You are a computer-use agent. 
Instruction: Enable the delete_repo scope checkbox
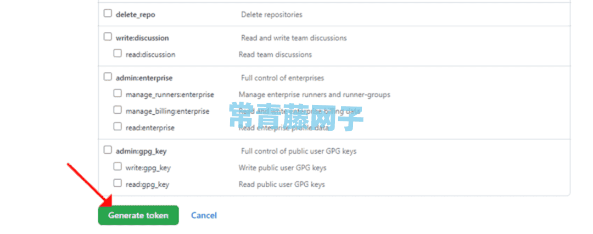click(108, 14)
